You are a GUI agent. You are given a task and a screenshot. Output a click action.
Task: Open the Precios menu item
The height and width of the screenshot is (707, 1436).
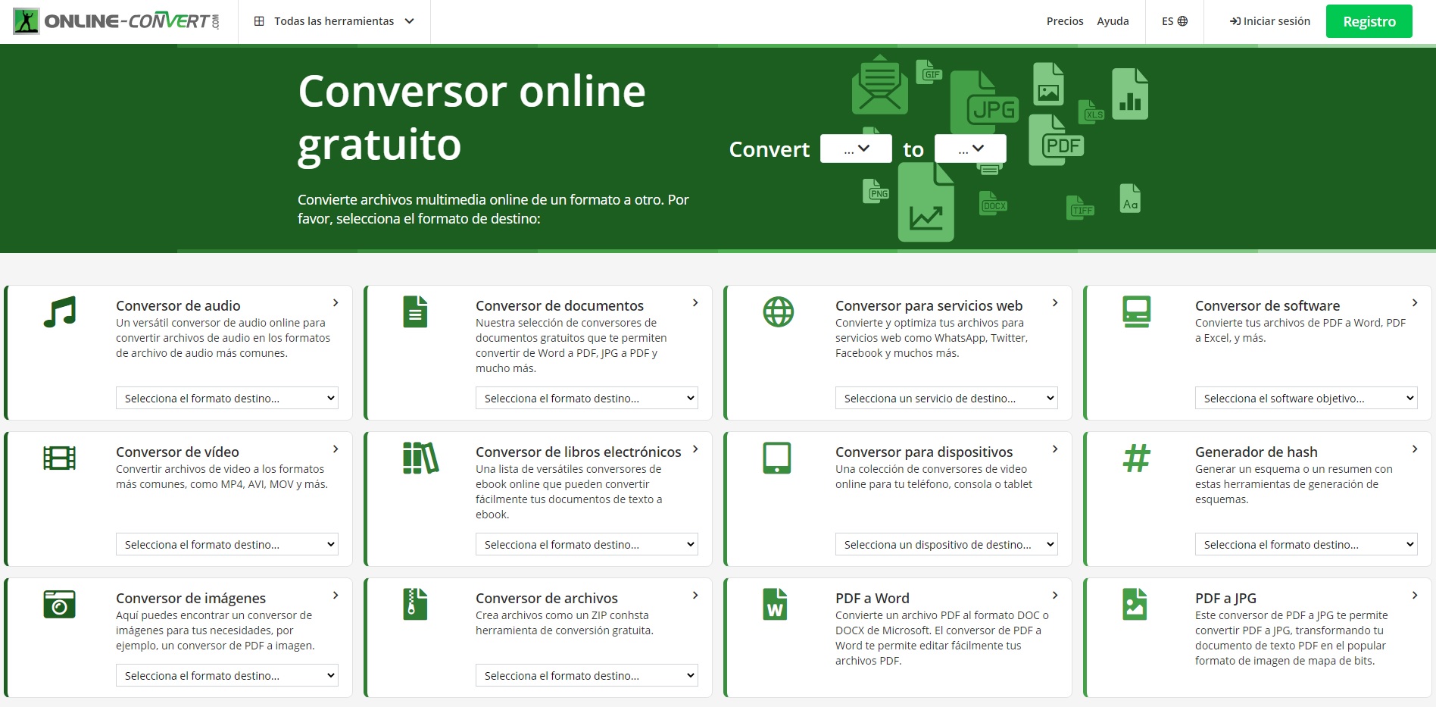1065,21
